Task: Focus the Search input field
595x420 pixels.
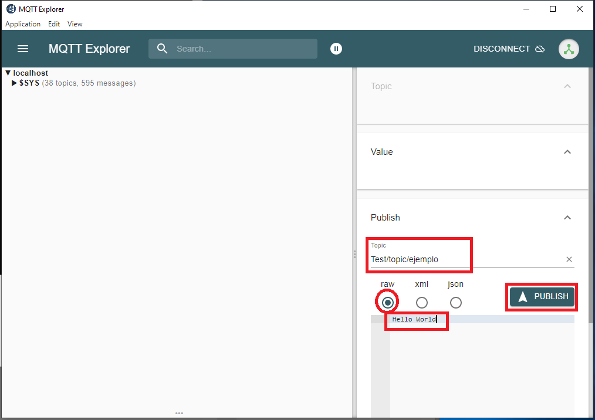Action: tap(232, 49)
